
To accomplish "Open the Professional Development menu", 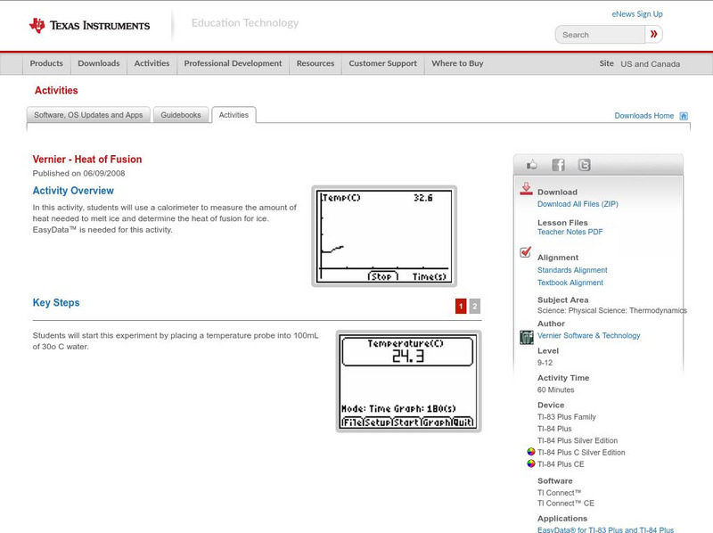I will pyautogui.click(x=233, y=63).
